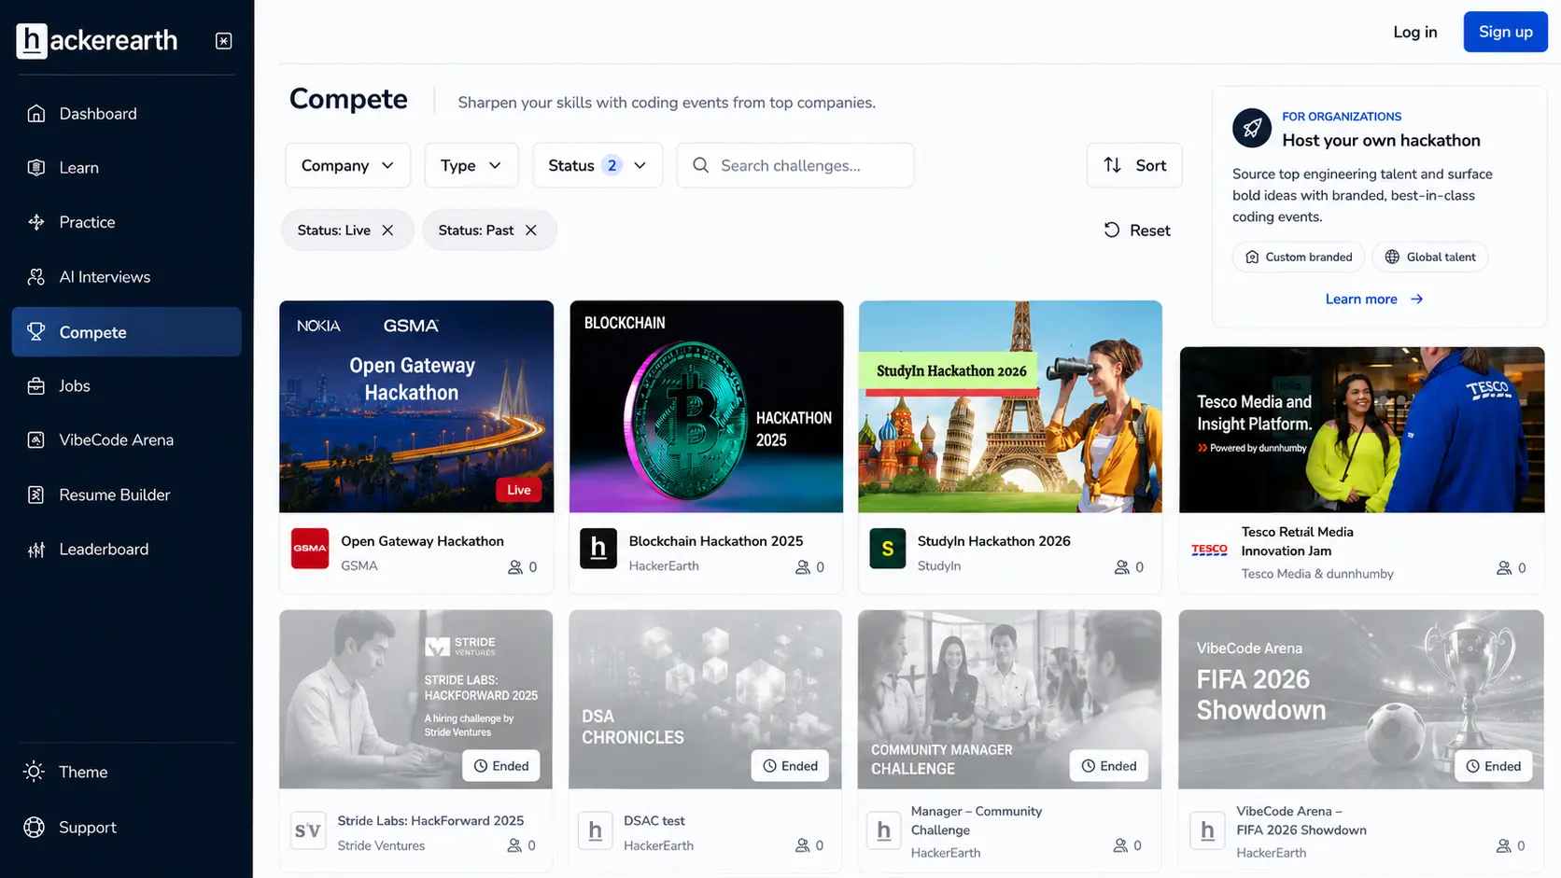Click the Ended badge on Stride Labs card

501,766
